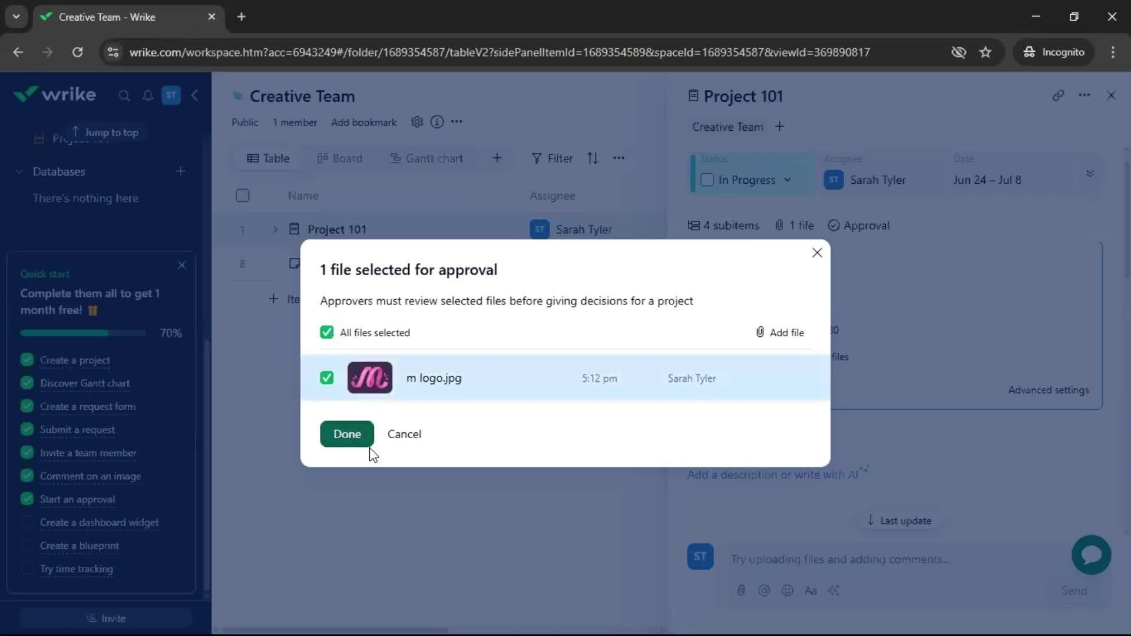The image size is (1131, 636).
Task: Open the 1 file attachment tab
Action: (x=794, y=226)
